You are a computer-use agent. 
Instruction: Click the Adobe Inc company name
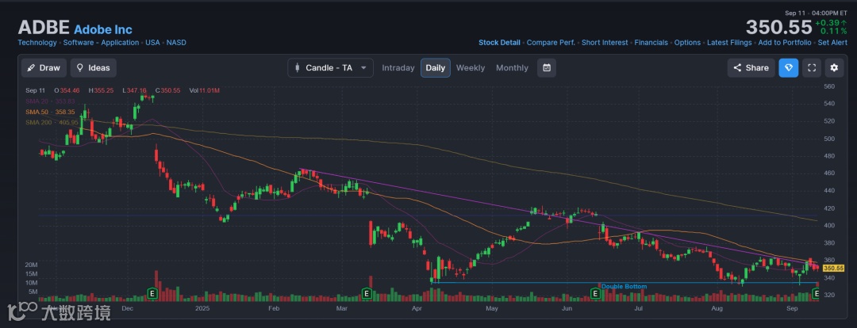102,29
